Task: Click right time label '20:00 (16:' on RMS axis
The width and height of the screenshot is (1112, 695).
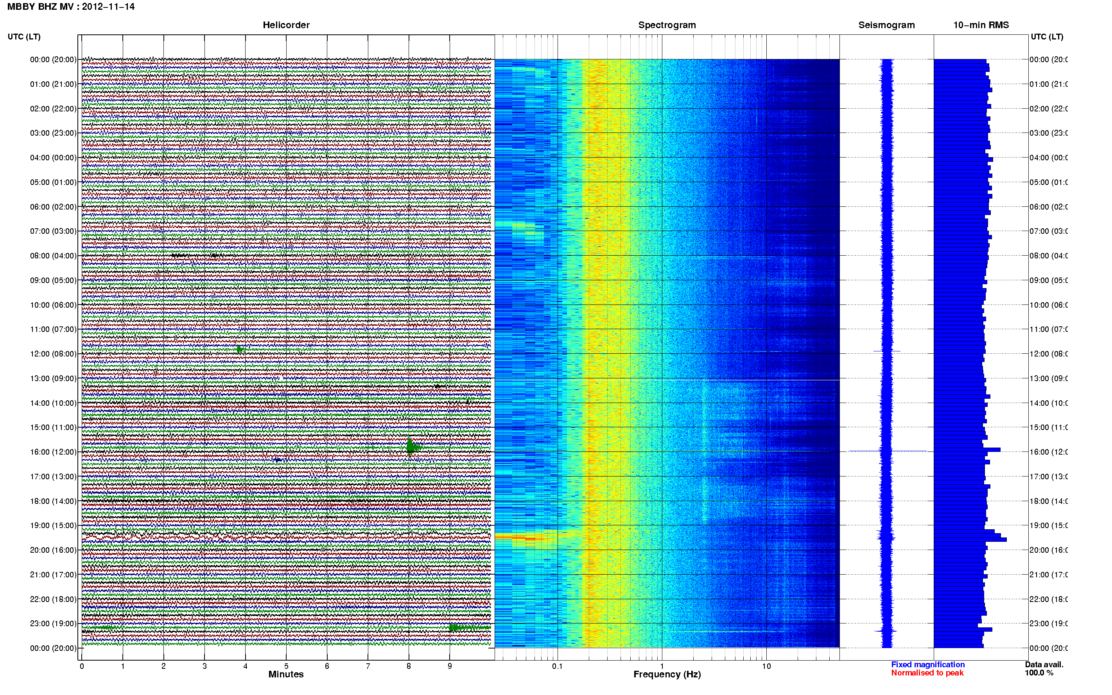Action: [x=1048, y=550]
